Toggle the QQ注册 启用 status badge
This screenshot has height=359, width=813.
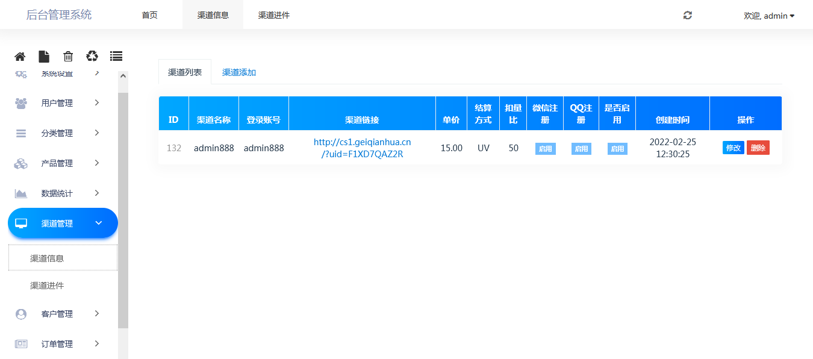tap(581, 148)
